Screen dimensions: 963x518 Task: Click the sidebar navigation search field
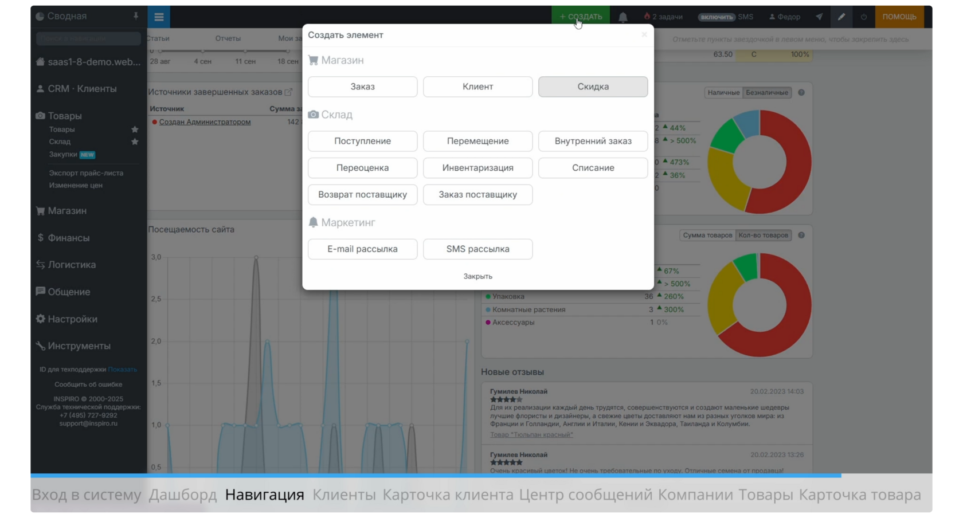[88, 38]
